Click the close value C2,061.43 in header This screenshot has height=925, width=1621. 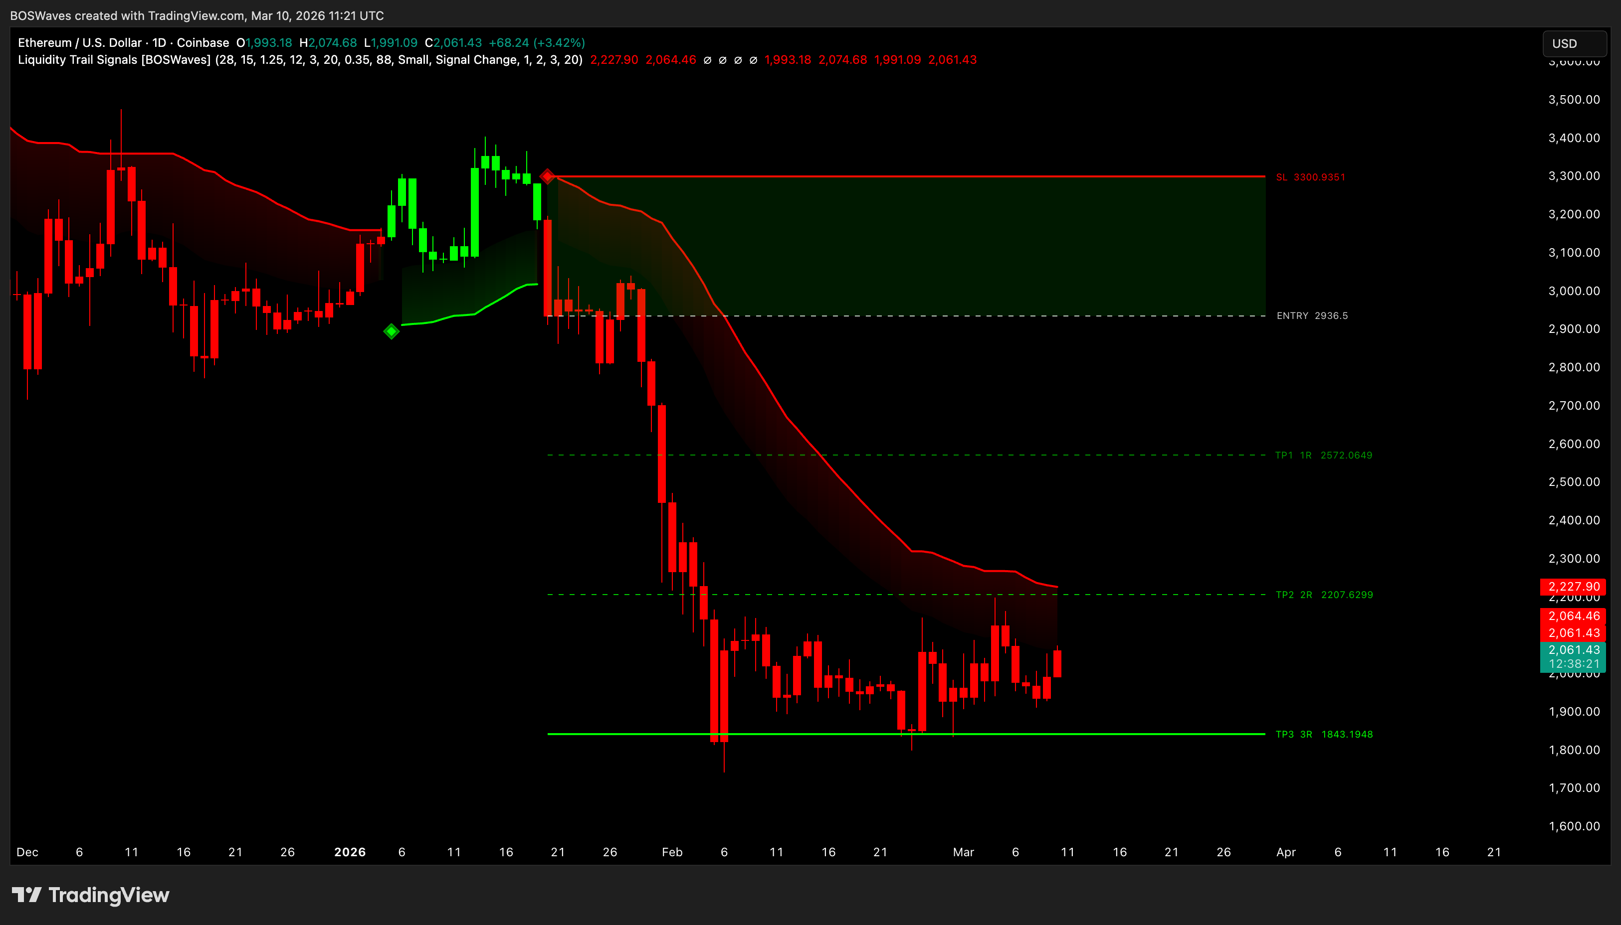click(453, 42)
